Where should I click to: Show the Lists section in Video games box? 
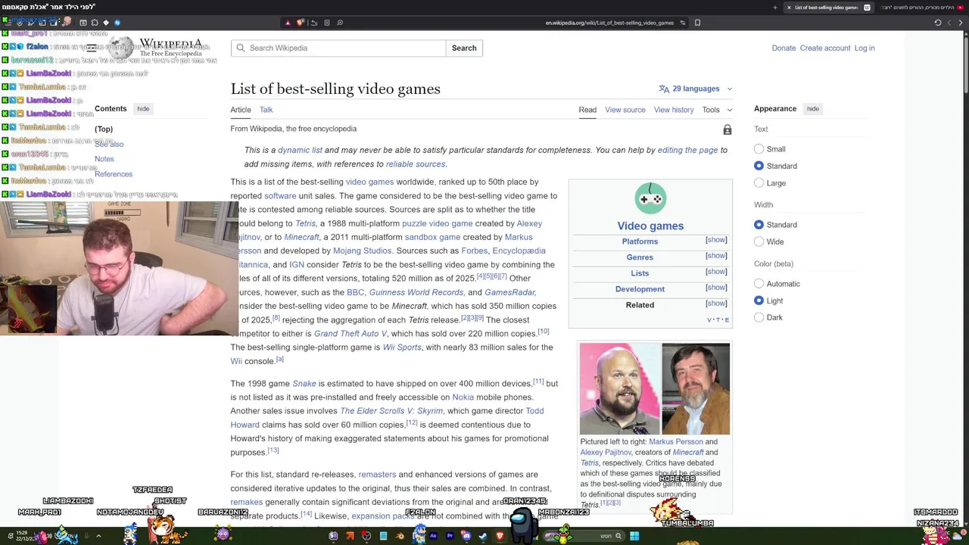tap(716, 272)
